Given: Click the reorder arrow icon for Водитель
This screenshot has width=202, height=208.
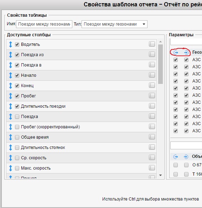Looking at the screenshot, I should [x=10, y=44].
